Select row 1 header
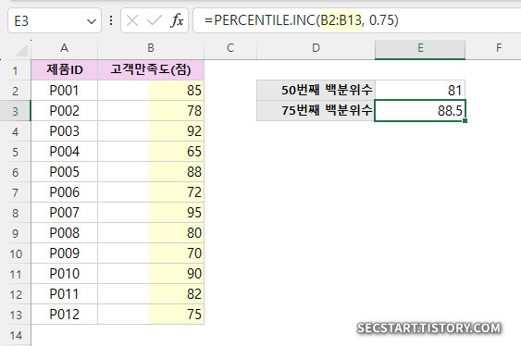This screenshot has height=346, width=521. [x=16, y=70]
